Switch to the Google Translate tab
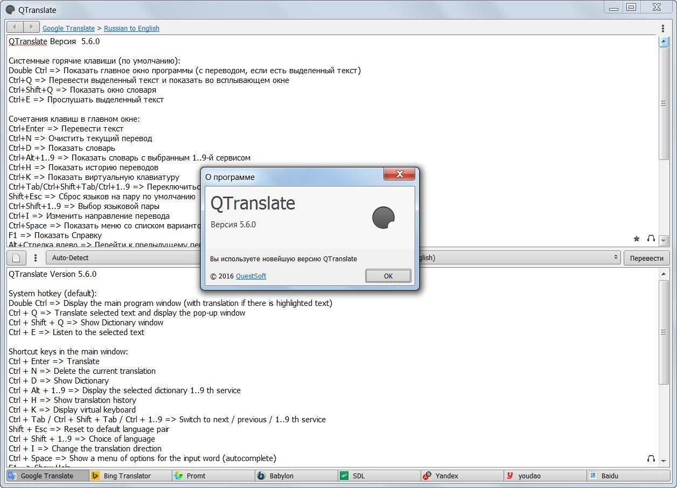This screenshot has height=488, width=677. click(x=47, y=476)
